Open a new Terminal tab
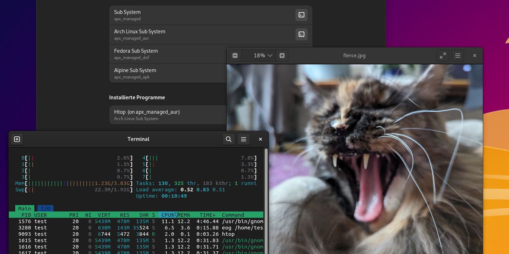The width and height of the screenshot is (509, 254). pyautogui.click(x=17, y=139)
